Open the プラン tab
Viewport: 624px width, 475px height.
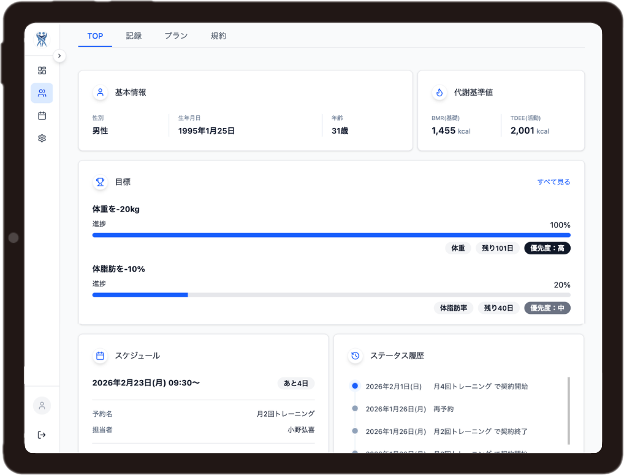[x=176, y=36]
